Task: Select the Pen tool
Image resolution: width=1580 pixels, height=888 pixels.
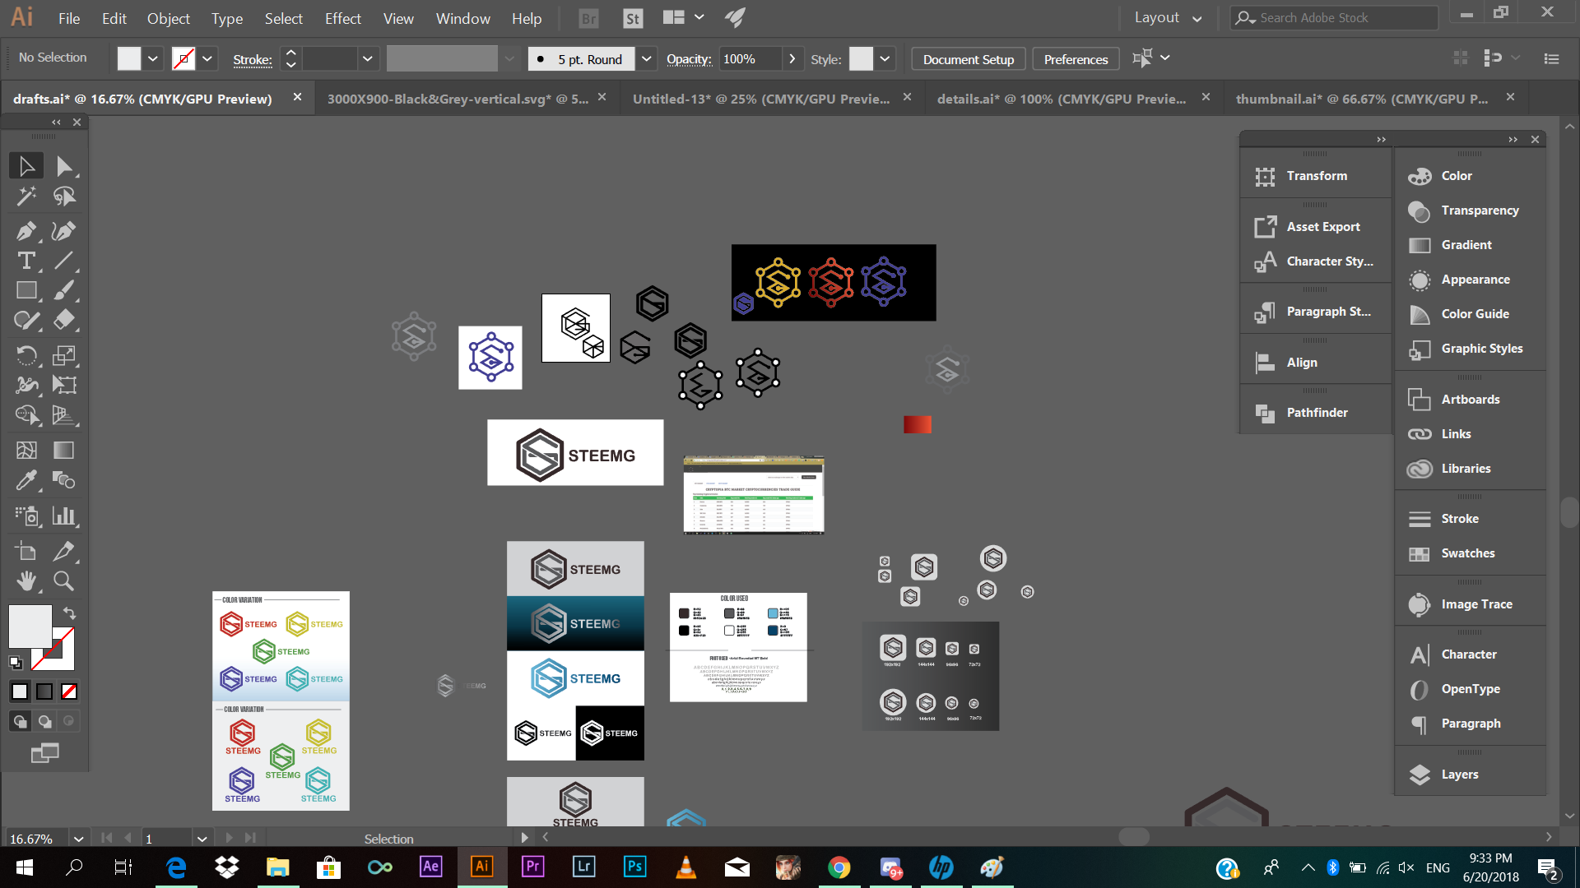Action: pyautogui.click(x=26, y=231)
